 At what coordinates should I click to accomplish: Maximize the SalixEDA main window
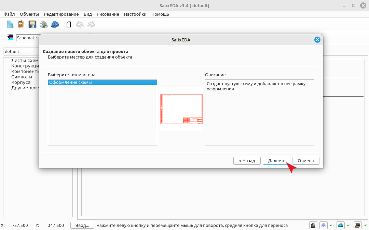point(354,5)
